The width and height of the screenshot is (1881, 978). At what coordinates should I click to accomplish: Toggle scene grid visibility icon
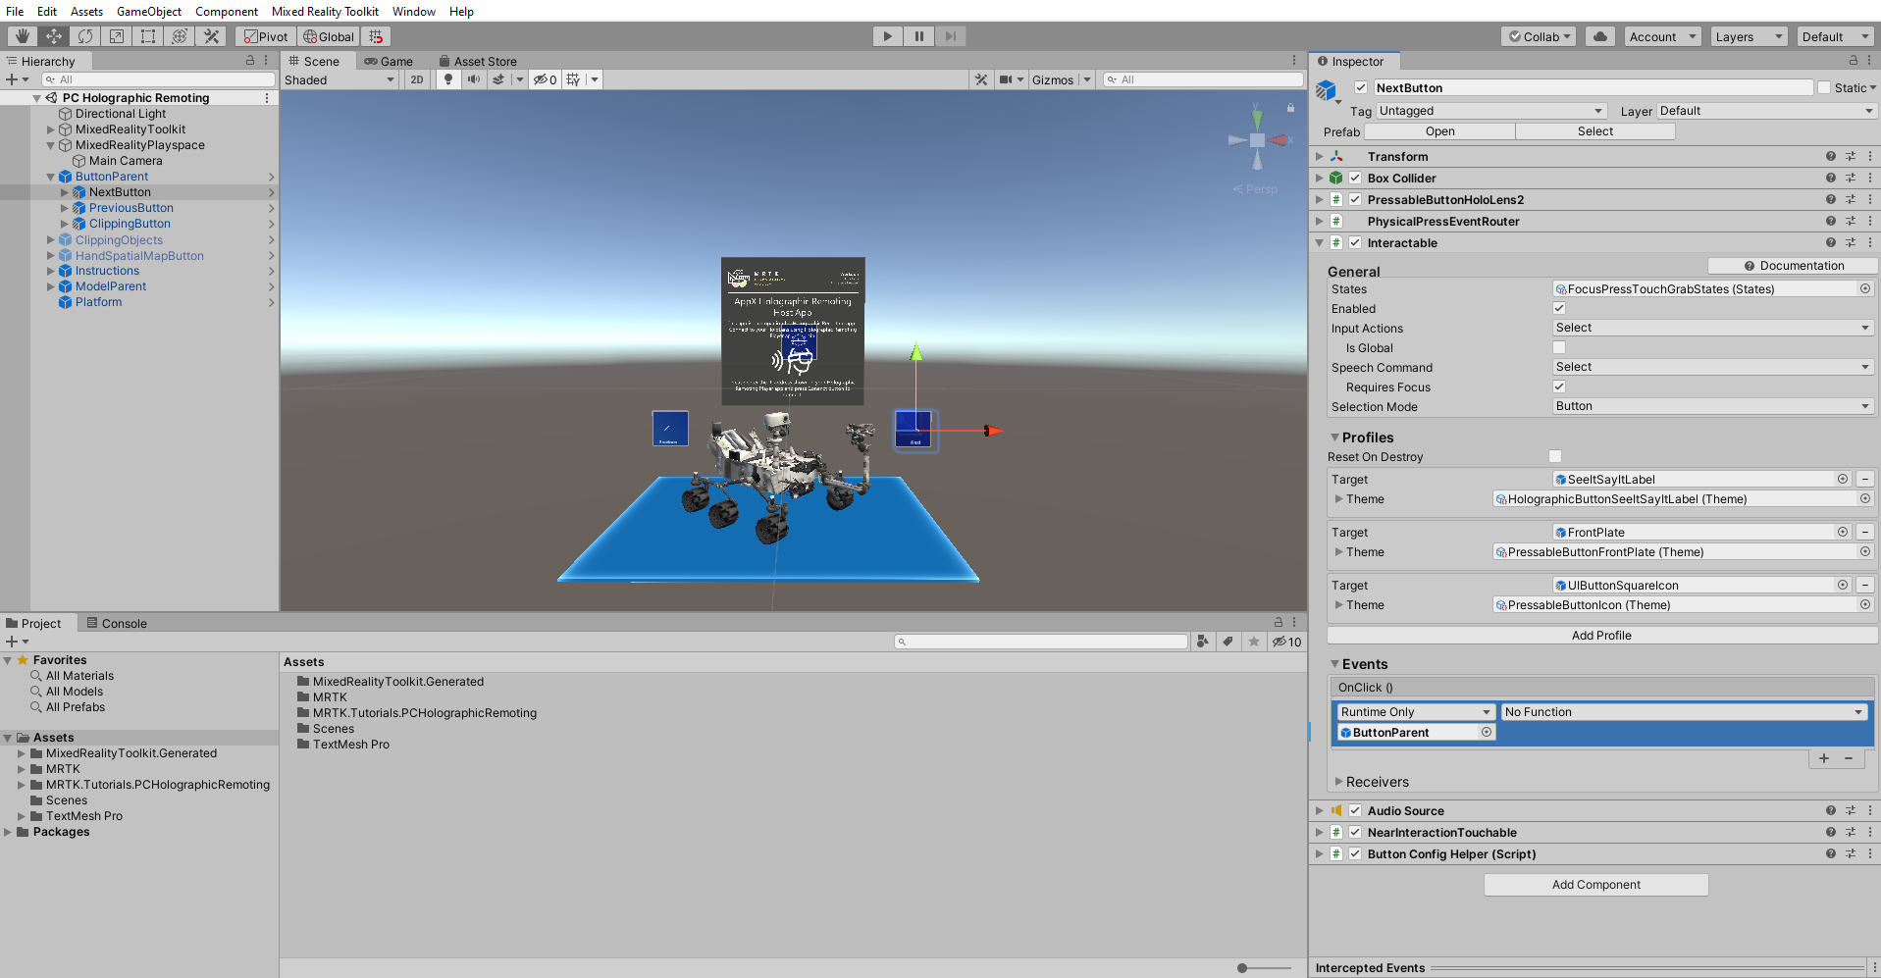573,79
